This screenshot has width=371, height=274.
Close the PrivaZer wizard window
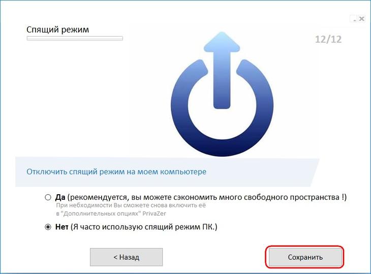click(x=361, y=19)
